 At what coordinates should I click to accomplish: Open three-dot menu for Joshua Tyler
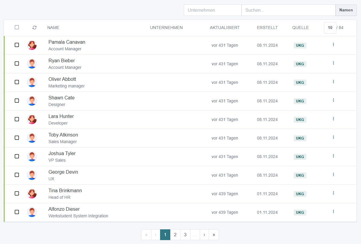tap(333, 156)
